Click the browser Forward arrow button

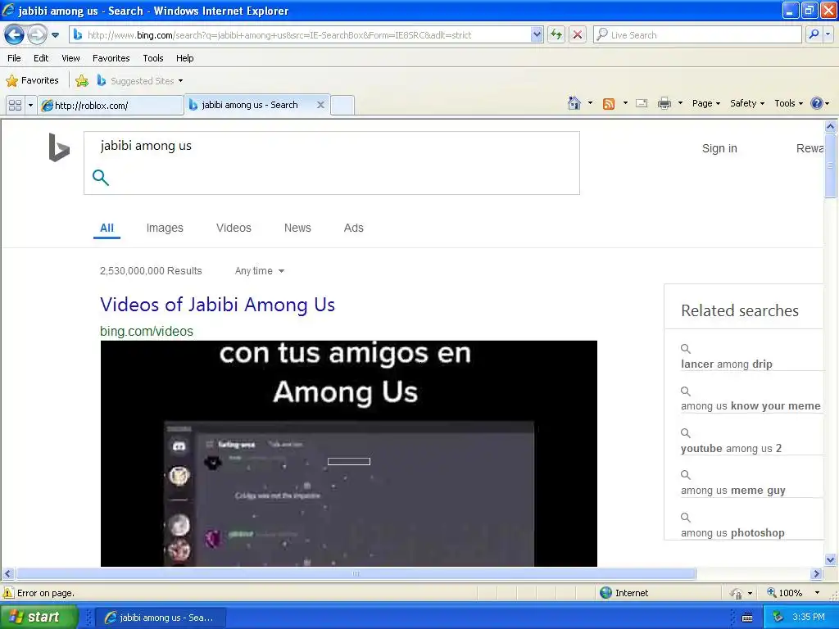37,35
